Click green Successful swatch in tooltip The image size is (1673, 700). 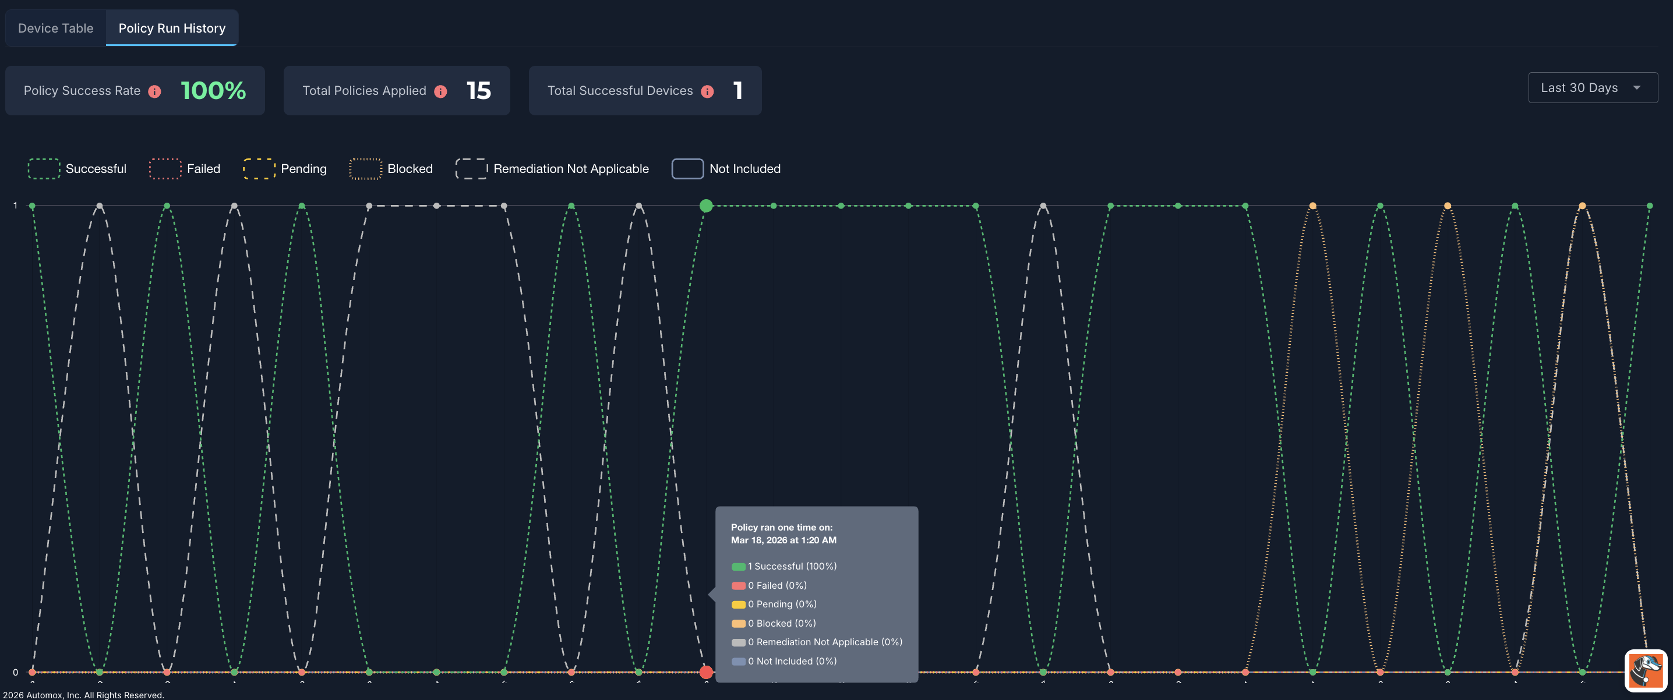739,567
